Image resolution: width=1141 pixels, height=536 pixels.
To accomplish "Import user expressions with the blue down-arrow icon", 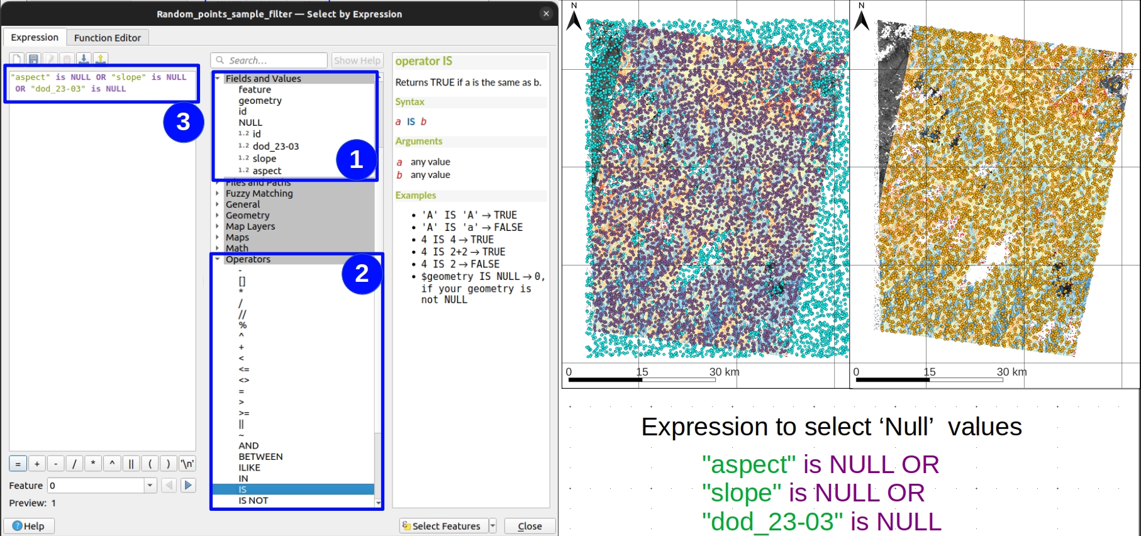I will click(83, 59).
